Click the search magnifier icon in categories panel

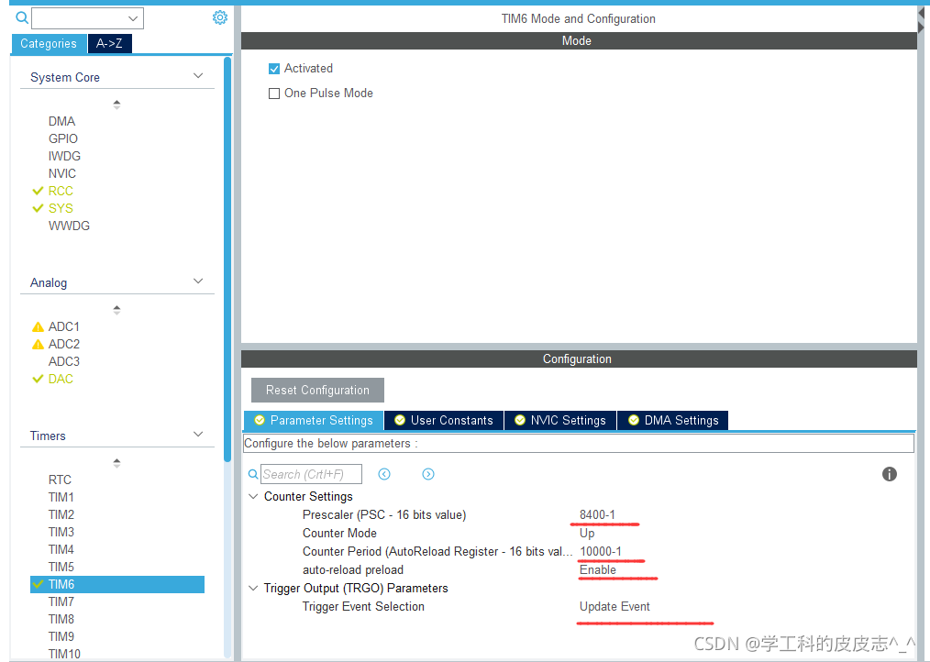point(22,17)
